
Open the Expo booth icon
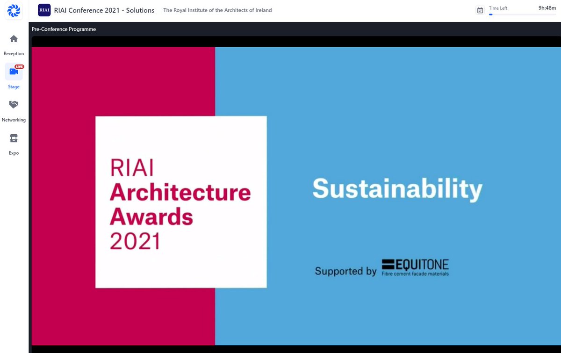[14, 138]
